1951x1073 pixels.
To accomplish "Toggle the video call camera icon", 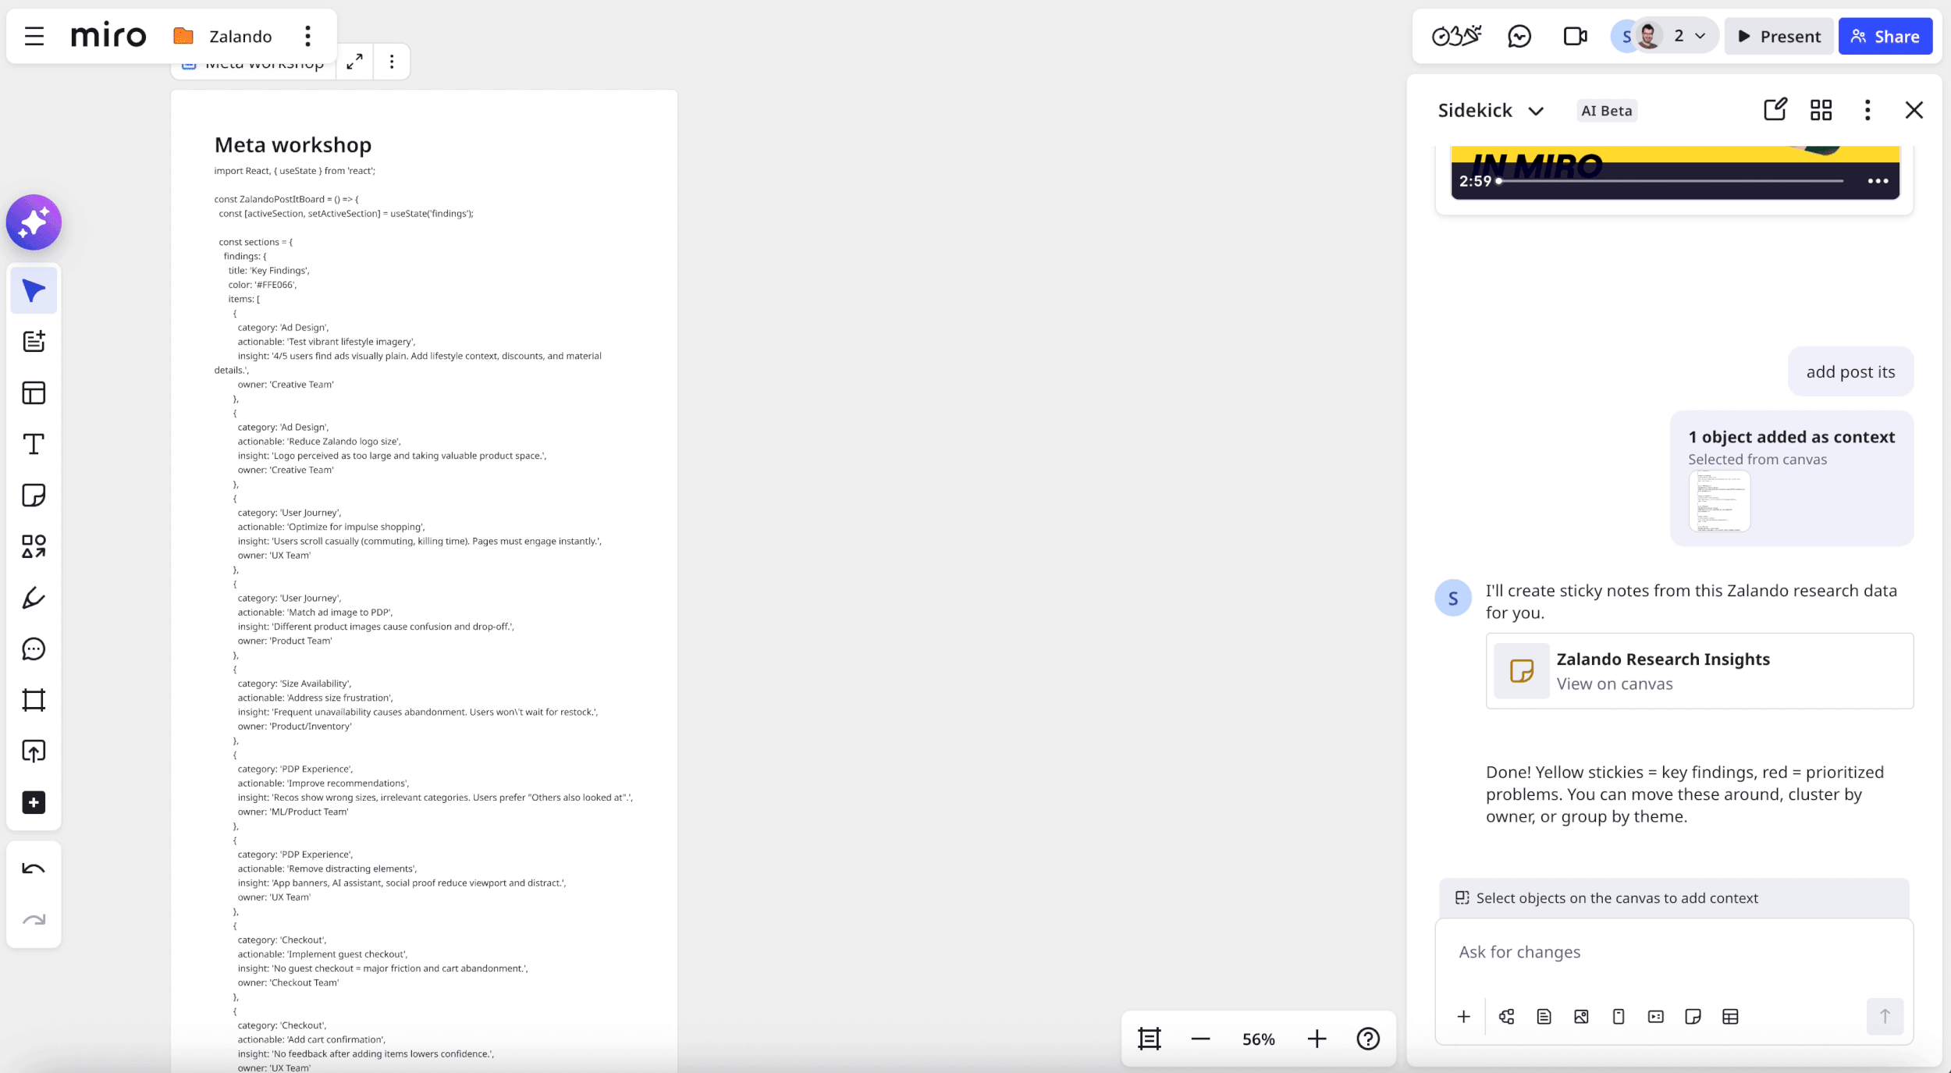I will click(x=1575, y=36).
